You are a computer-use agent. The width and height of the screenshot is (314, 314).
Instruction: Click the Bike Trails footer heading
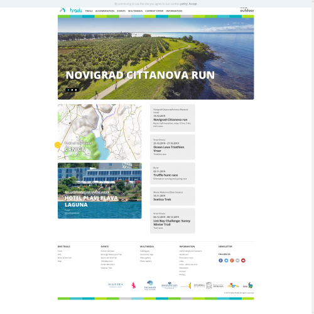pos(64,247)
